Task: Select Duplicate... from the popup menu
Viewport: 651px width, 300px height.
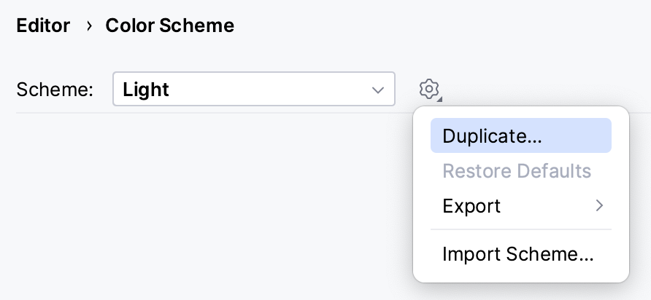Action: [x=492, y=136]
